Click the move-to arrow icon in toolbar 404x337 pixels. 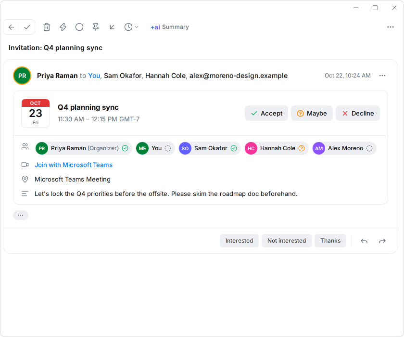[x=112, y=27]
